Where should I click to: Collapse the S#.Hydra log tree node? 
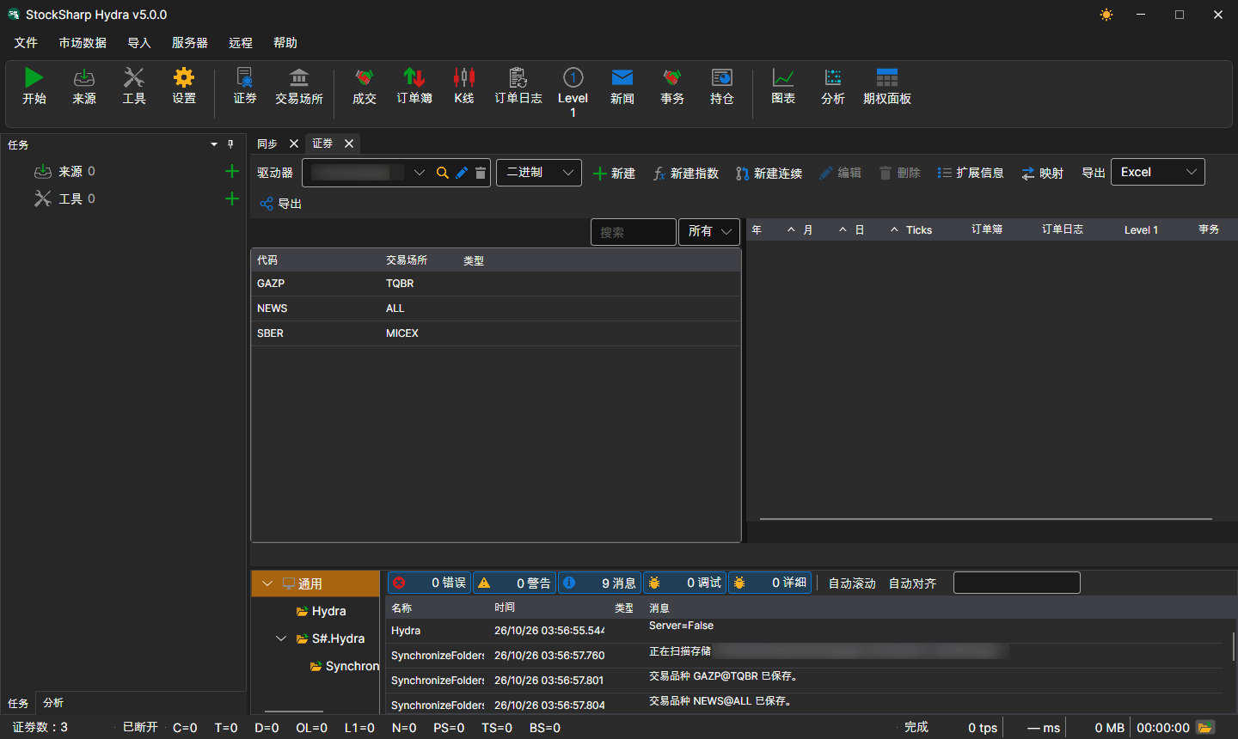pyautogui.click(x=281, y=638)
